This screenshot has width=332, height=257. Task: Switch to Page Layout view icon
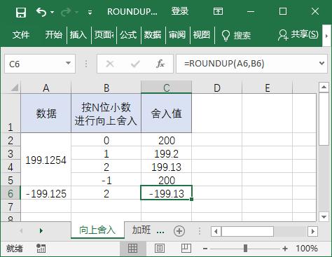(x=160, y=248)
